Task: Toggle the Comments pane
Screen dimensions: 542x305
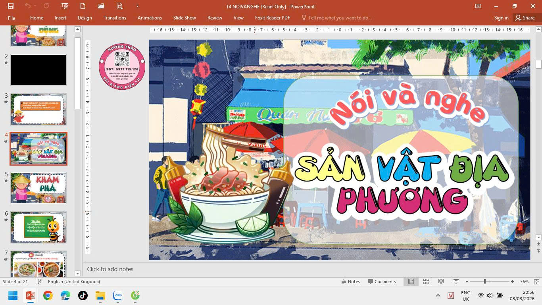Action: 382,282
